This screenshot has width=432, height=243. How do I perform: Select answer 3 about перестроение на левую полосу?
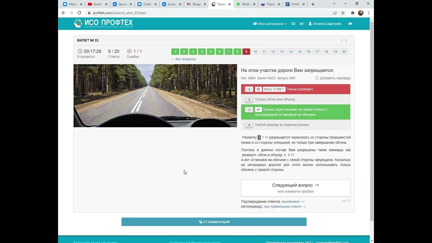point(296,112)
